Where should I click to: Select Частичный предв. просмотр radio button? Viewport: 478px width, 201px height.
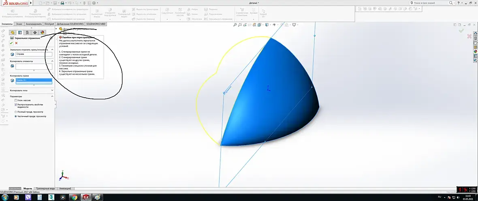point(16,116)
